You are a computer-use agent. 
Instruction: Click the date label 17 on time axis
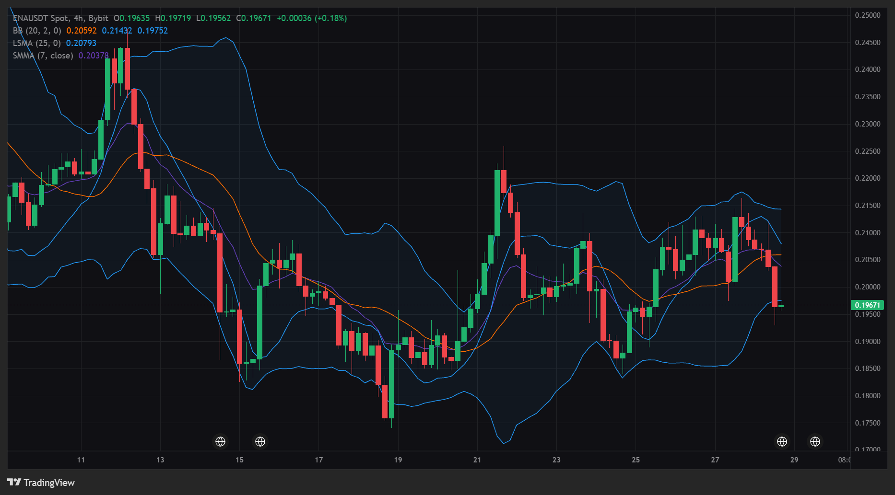319,460
